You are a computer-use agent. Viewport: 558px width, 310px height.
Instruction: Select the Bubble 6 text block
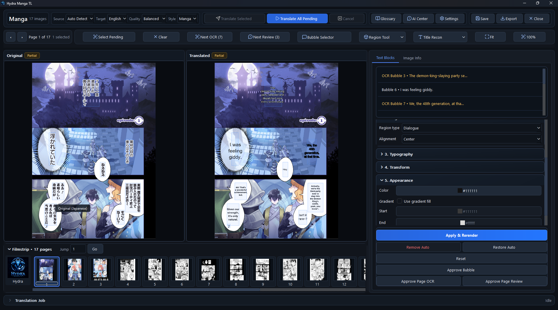pos(460,90)
